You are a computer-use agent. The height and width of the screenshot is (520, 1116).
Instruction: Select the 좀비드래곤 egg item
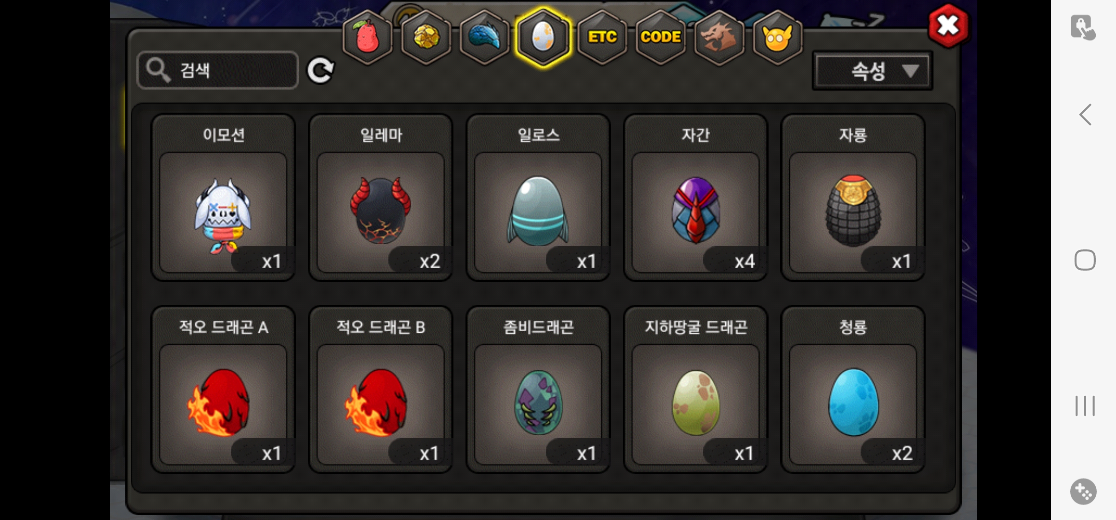[538, 390]
